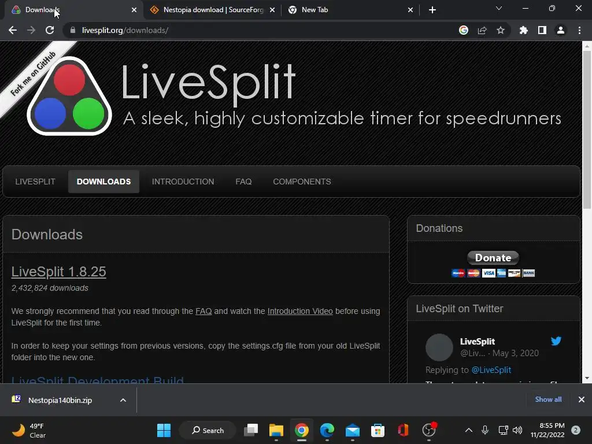
Task: Open the clock showing 8:55 PM
Action: [x=547, y=430]
